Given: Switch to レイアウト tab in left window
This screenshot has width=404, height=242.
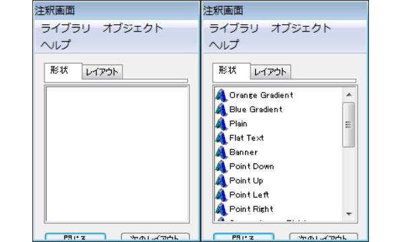Looking at the screenshot, I should [x=102, y=72].
